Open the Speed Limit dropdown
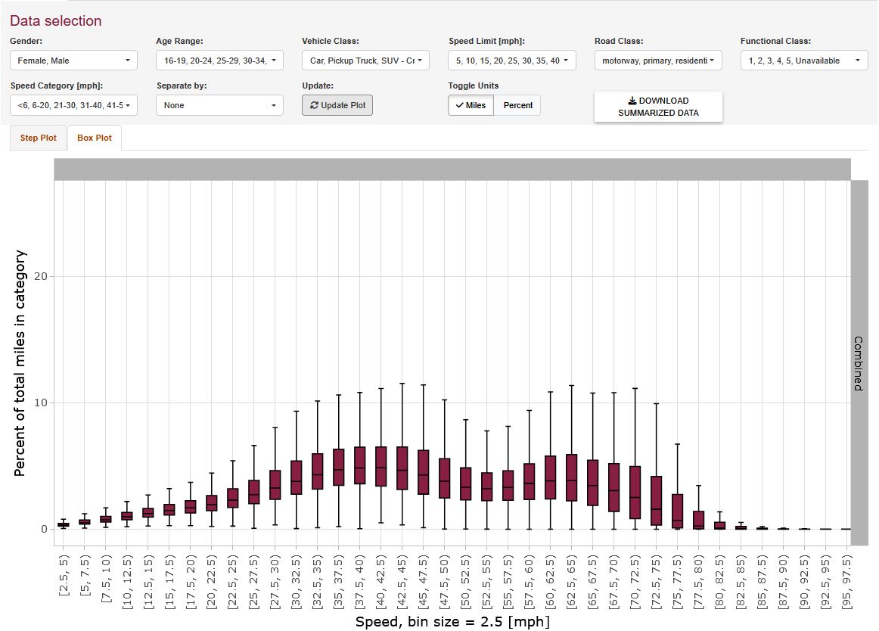This screenshot has width=879, height=631. (x=511, y=61)
